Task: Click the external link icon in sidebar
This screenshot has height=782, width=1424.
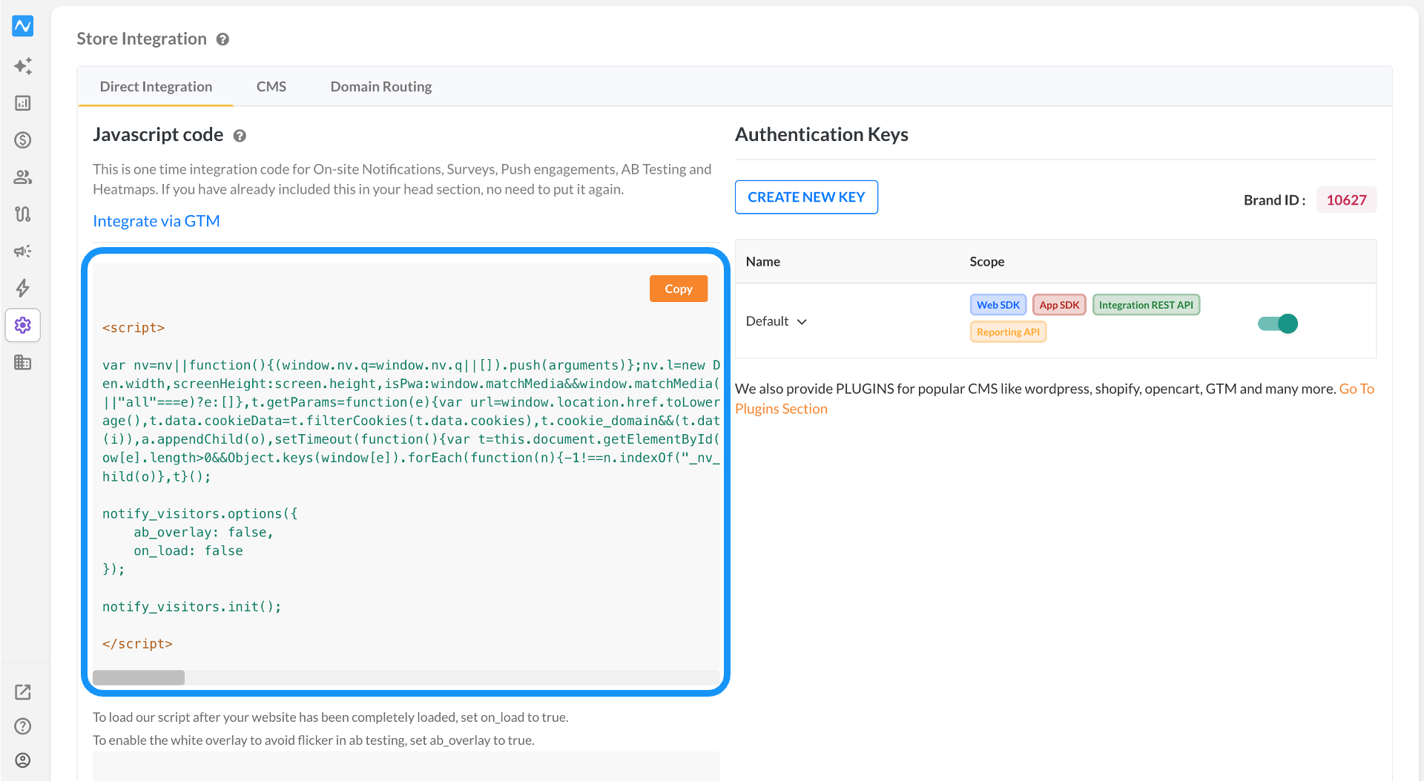Action: pyautogui.click(x=23, y=692)
